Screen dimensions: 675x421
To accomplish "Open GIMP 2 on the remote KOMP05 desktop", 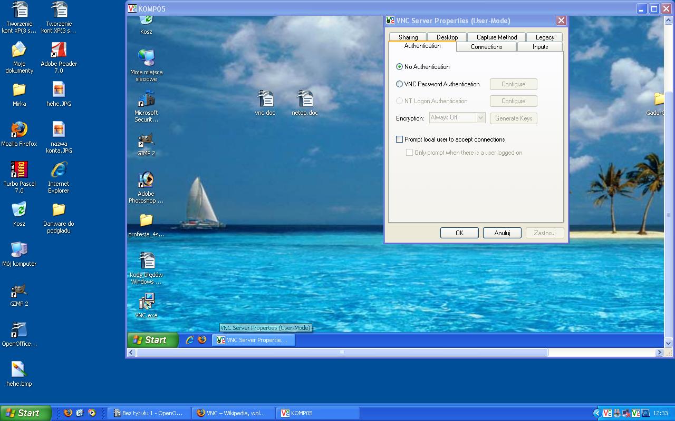I will pos(146,144).
